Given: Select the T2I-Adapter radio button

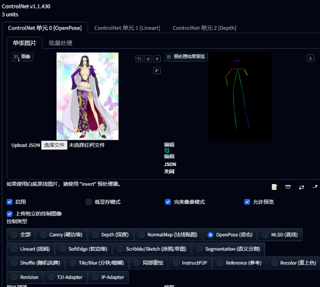Looking at the screenshot, I should click(65, 277).
